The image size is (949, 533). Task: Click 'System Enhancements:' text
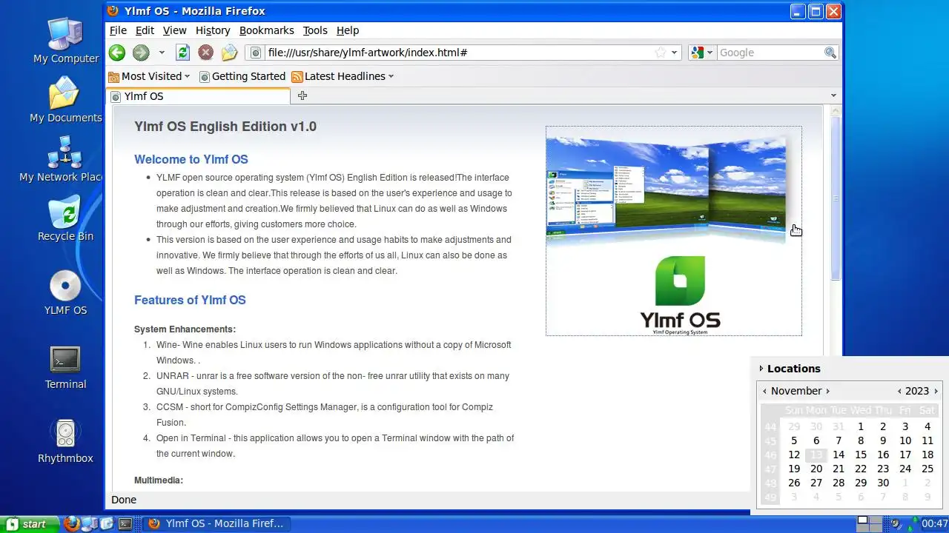pyautogui.click(x=185, y=329)
